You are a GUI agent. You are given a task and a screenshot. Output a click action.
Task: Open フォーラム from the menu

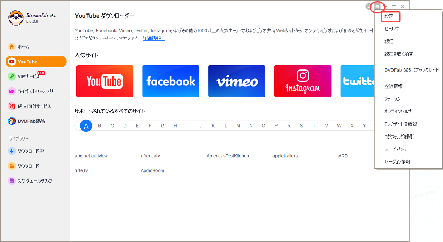[392, 99]
